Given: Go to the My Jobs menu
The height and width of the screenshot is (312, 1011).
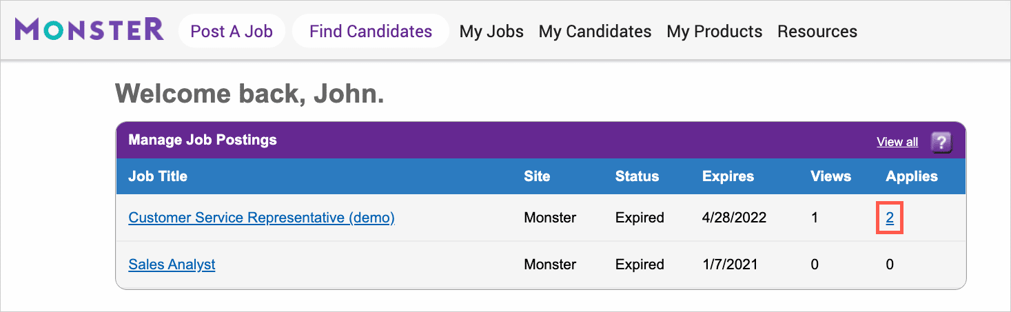Looking at the screenshot, I should point(491,32).
